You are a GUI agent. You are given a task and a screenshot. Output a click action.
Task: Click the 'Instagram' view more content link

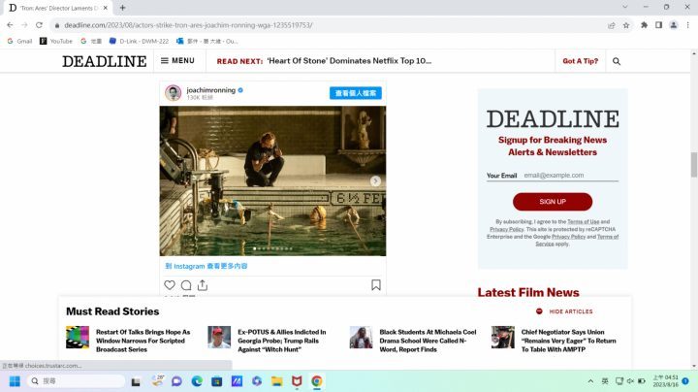(206, 266)
